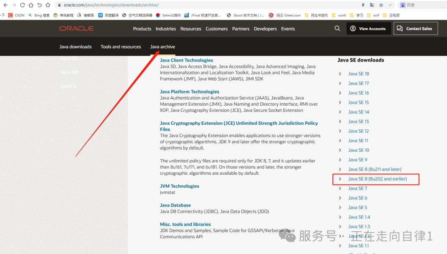Image resolution: width=447 pixels, height=254 pixels.
Task: Click the browser home icon
Action: coord(31,5)
